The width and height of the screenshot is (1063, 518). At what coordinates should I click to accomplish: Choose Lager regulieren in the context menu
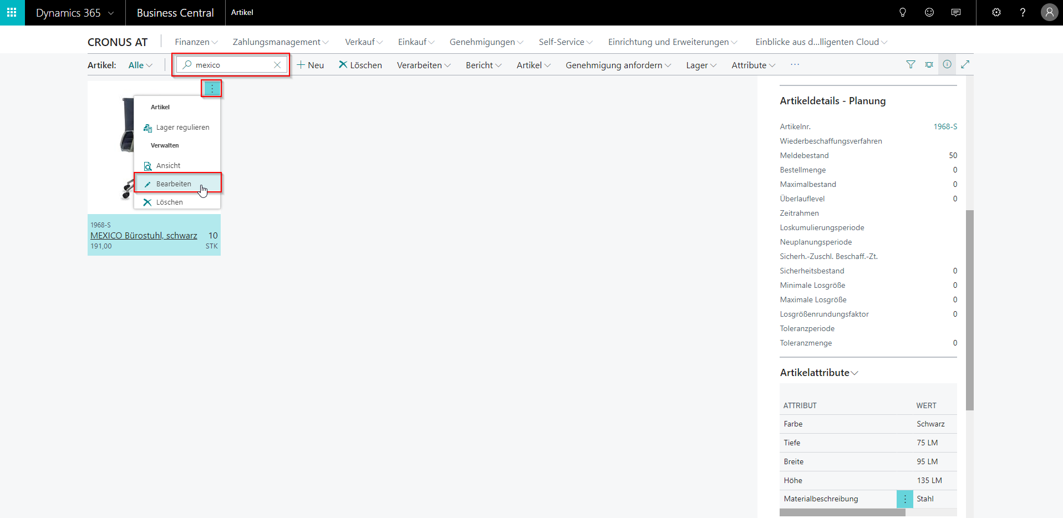pyautogui.click(x=177, y=128)
